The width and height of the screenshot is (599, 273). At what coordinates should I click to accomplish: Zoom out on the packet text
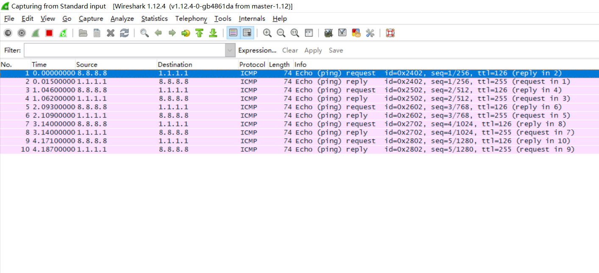[x=281, y=33]
